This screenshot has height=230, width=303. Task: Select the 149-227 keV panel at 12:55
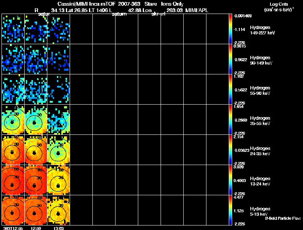click(13, 29)
